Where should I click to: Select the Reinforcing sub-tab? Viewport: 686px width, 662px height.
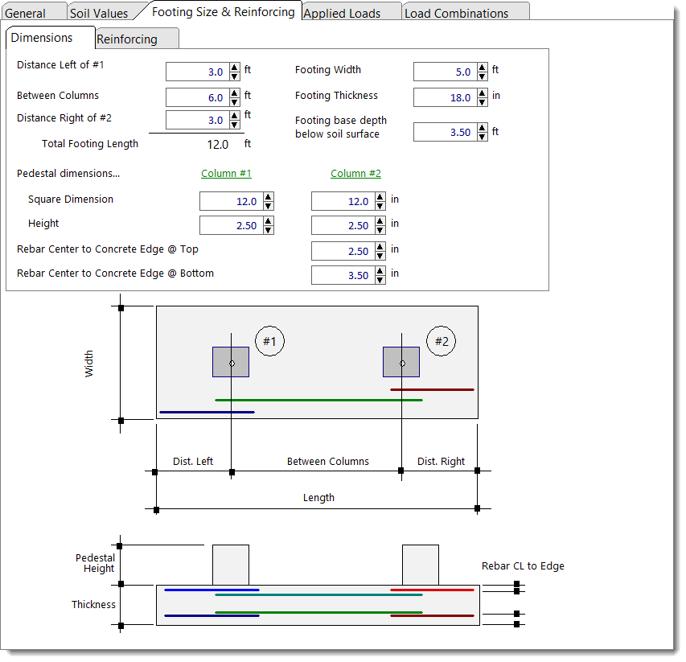pos(127,39)
